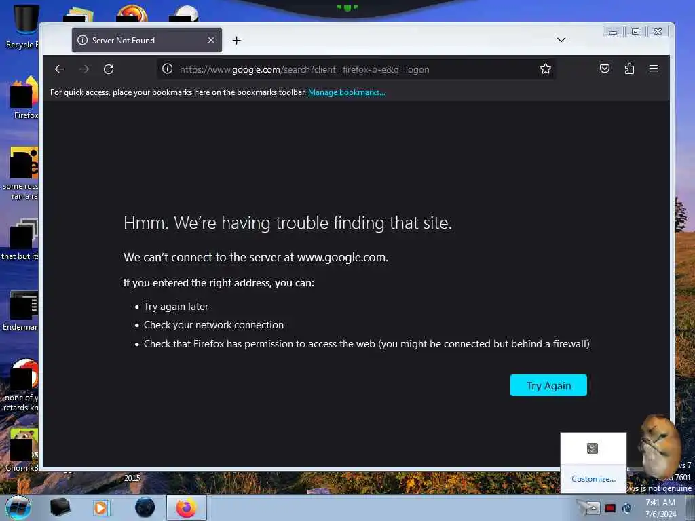This screenshot has height=521, width=695.
Task: Bookmark this page with the star icon
Action: (546, 69)
